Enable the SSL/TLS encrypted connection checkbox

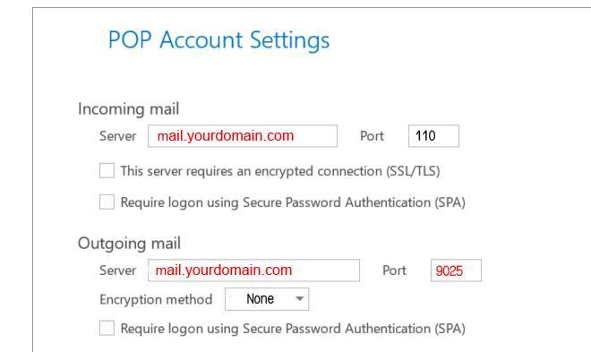click(107, 171)
